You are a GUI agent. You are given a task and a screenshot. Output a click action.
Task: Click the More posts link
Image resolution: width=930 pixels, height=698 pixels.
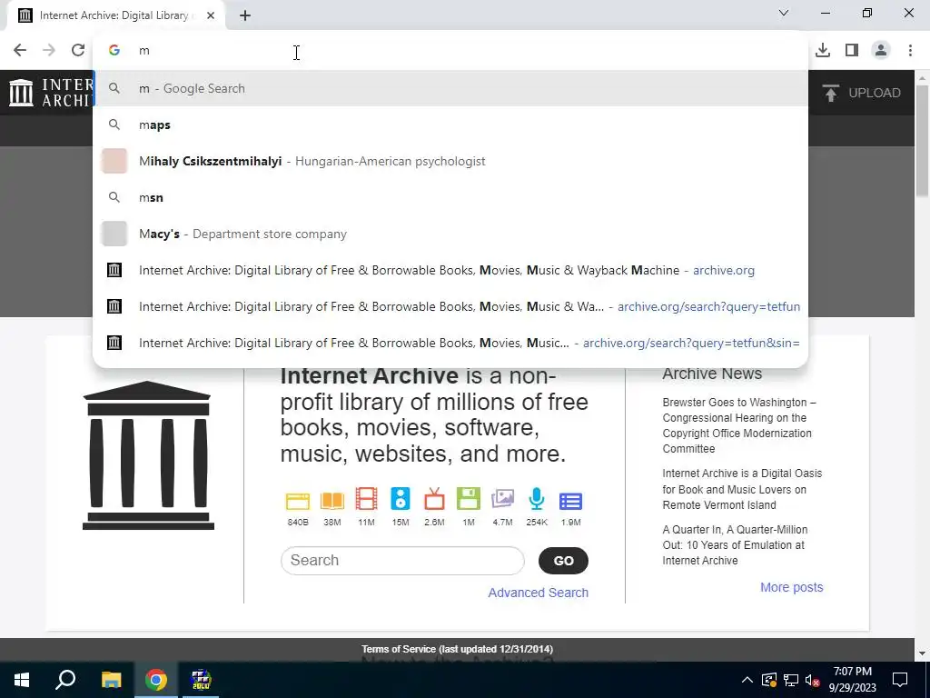click(x=792, y=587)
